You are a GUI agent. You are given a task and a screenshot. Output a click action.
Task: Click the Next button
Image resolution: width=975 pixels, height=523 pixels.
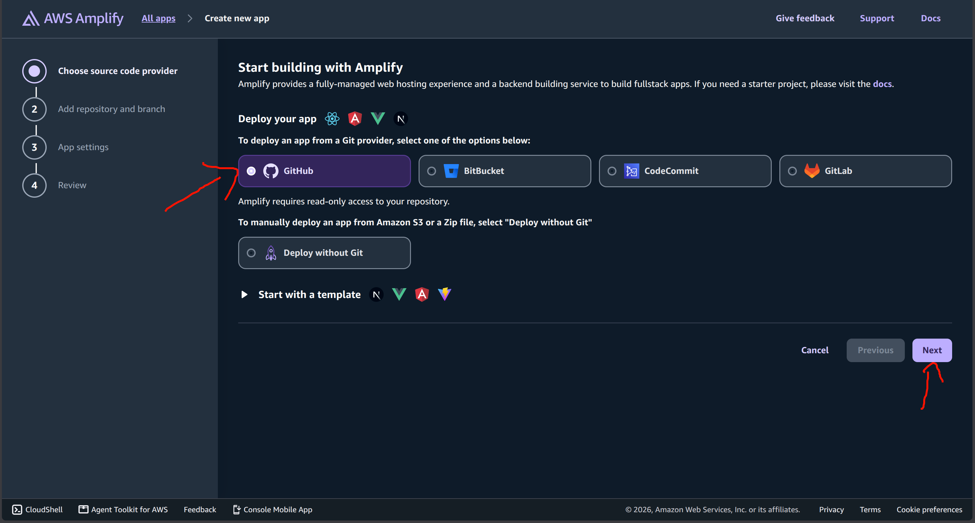[x=932, y=350]
